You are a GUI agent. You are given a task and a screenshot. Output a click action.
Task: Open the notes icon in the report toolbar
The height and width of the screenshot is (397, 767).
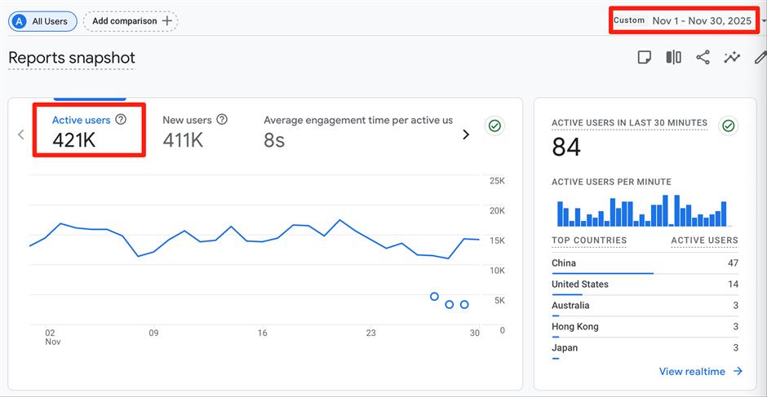tap(645, 57)
